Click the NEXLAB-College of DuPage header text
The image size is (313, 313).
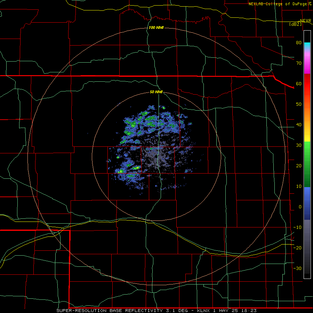point(278,4)
